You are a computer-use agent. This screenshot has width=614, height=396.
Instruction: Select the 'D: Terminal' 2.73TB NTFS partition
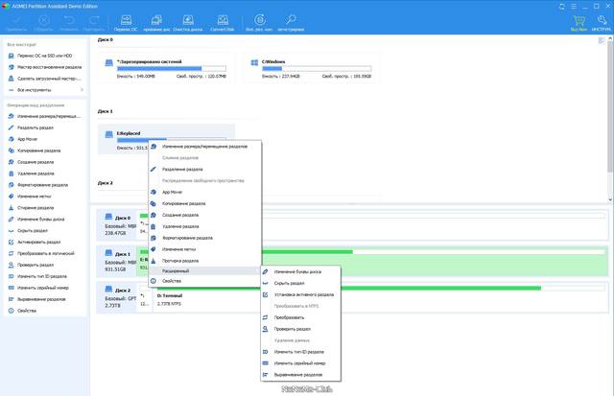pos(380,298)
